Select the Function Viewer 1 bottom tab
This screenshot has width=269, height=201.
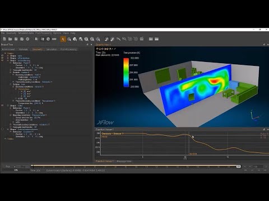(105, 161)
